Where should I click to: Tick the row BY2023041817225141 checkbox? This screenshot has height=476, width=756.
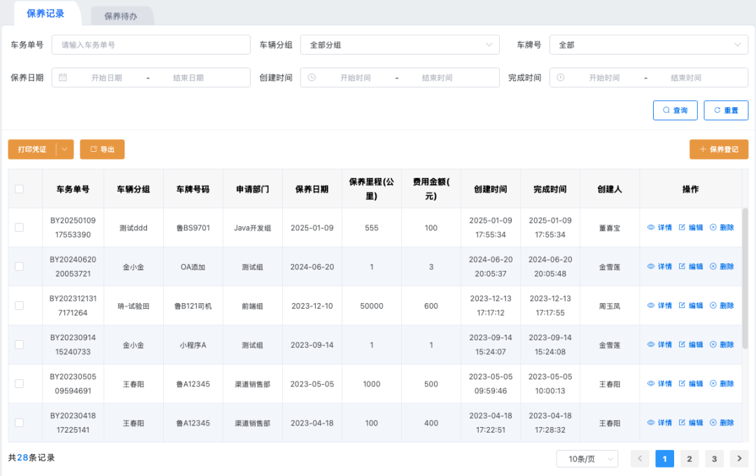(20, 423)
